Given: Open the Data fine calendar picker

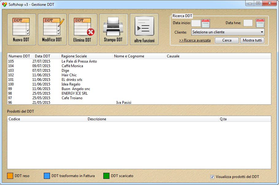Looking at the screenshot, I should coord(260,23).
